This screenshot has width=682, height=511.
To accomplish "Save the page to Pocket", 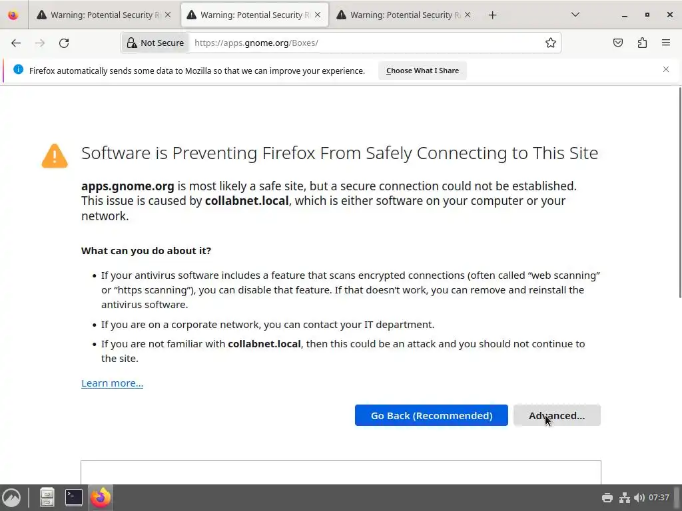I will pos(617,43).
